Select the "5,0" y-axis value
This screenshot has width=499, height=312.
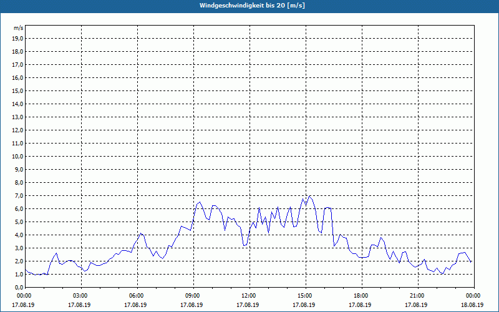coord(19,222)
